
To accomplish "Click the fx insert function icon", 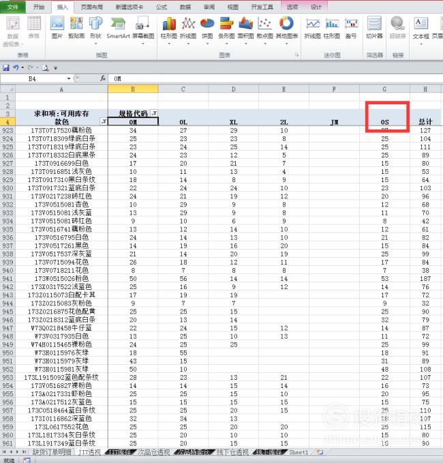I will point(103,78).
